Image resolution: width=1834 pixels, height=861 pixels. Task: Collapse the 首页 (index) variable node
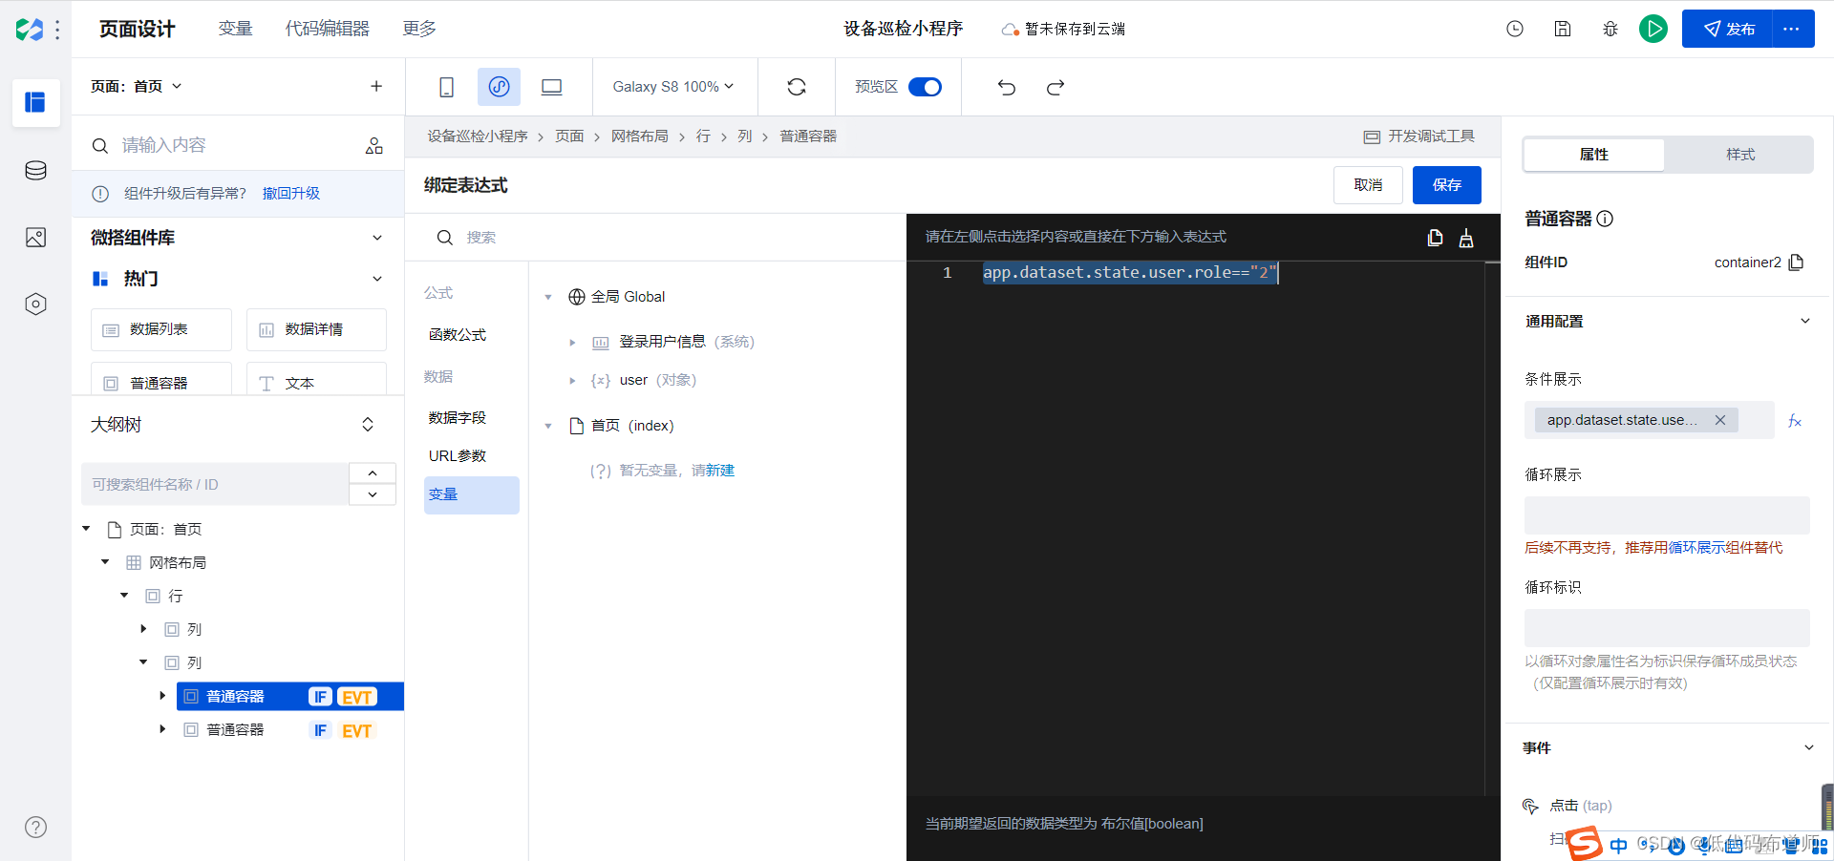click(x=548, y=426)
